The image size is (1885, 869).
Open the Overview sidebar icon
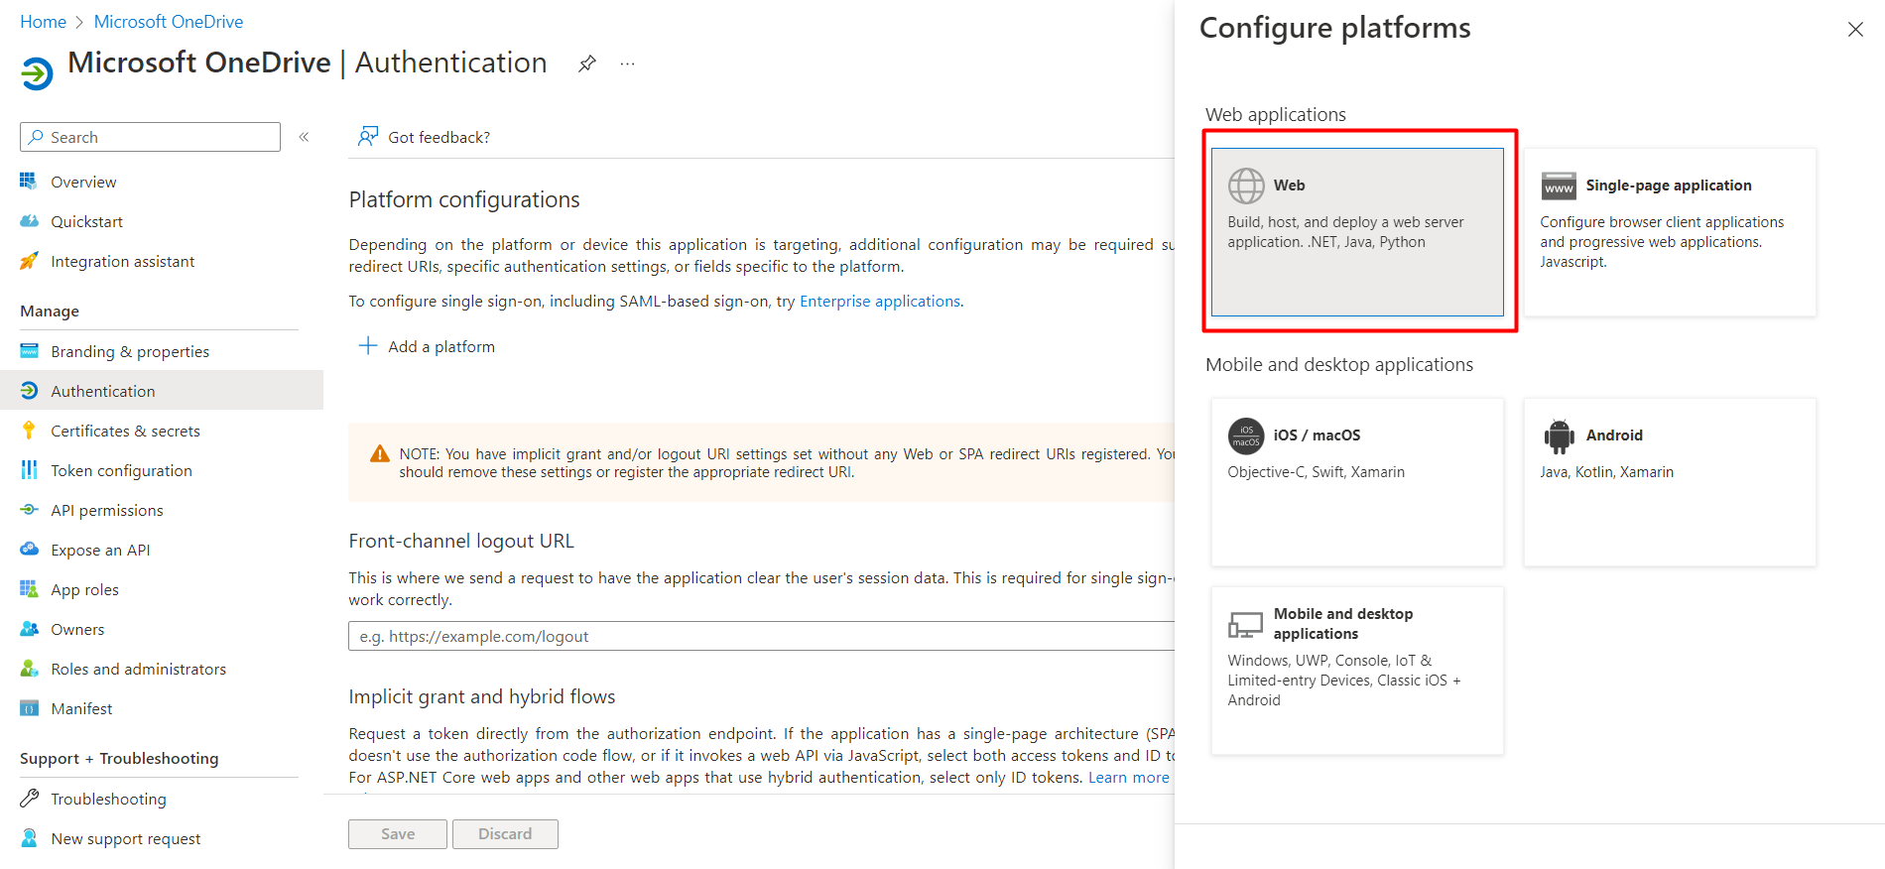tap(29, 182)
